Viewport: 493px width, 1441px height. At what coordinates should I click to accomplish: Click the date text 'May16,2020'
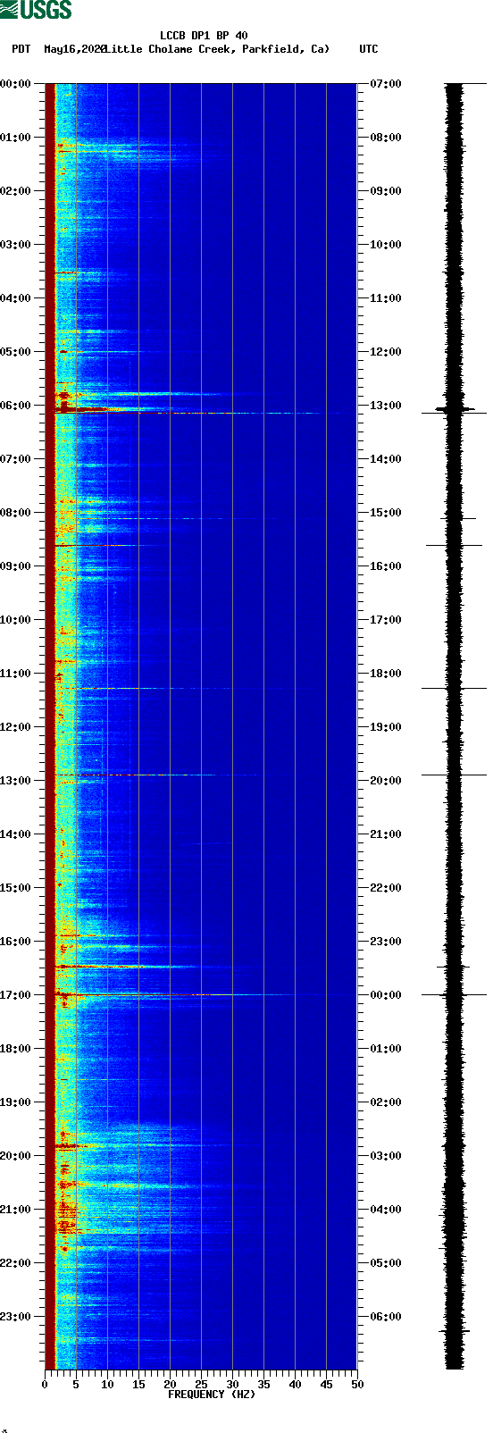click(x=75, y=49)
